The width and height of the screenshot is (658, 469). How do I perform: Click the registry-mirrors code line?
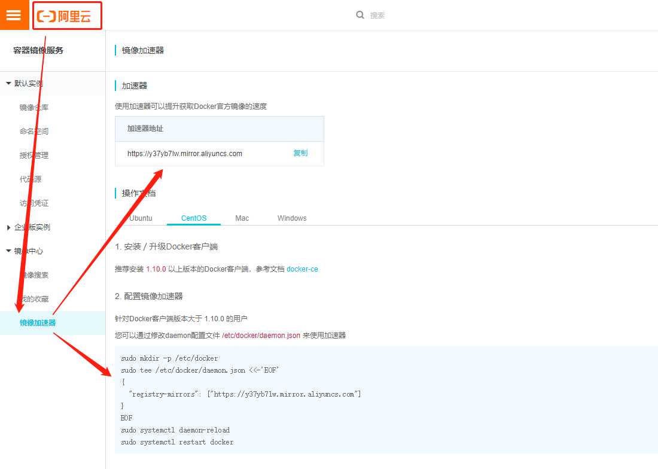click(245, 394)
